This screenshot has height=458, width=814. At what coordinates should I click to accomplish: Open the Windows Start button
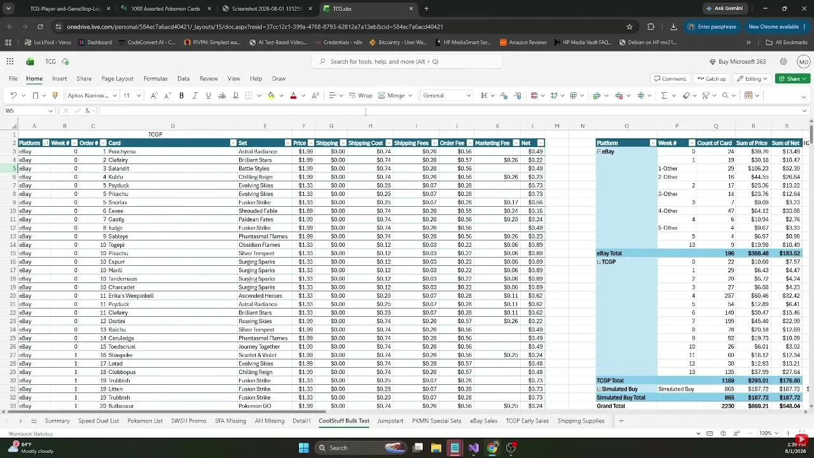(303, 448)
